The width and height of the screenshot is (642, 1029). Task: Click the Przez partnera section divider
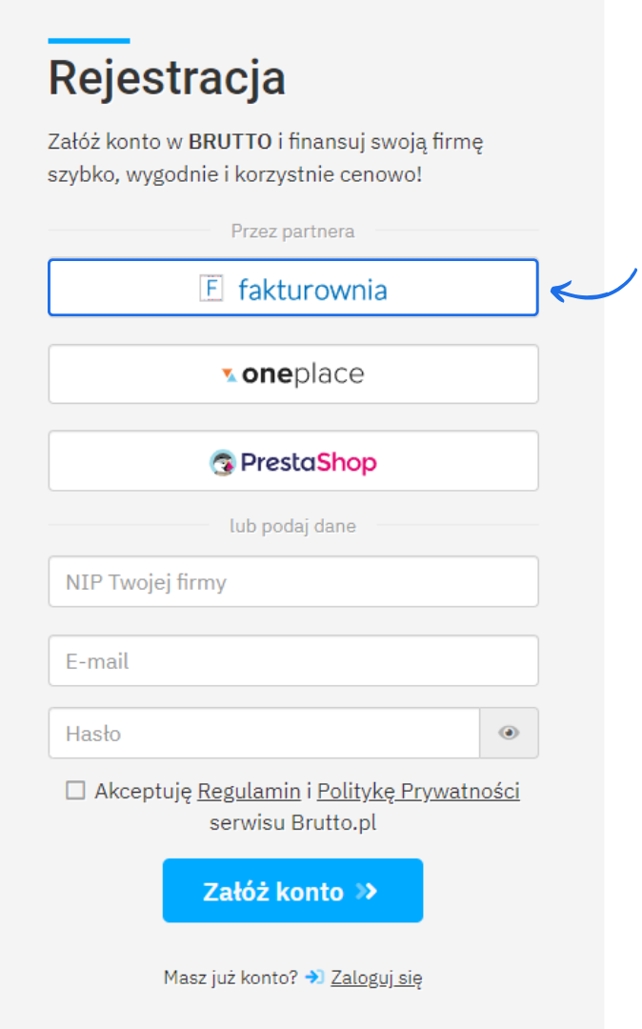(292, 231)
